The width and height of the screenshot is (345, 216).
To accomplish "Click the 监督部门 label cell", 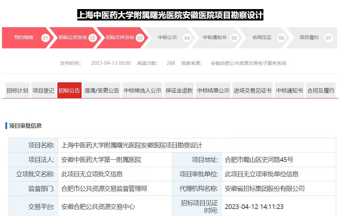I will 33,188.
